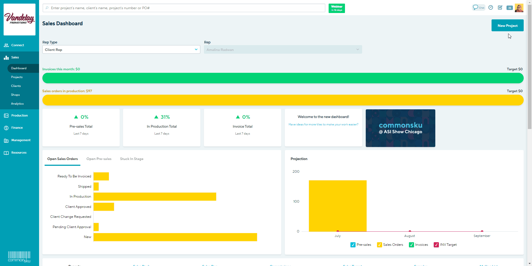Open Resources via its book icon
Viewport: 532px width, 266px height.
(6, 153)
